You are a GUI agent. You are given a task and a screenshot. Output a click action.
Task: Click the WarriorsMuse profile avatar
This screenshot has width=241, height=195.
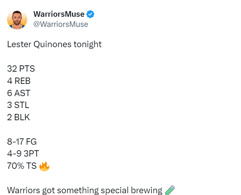tap(17, 19)
